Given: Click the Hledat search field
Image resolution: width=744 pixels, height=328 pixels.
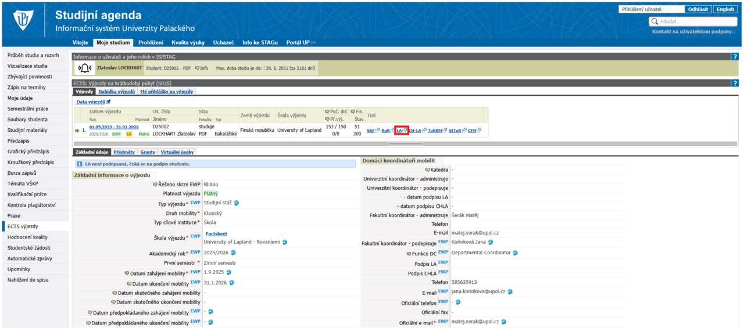Looking at the screenshot, I should [695, 21].
